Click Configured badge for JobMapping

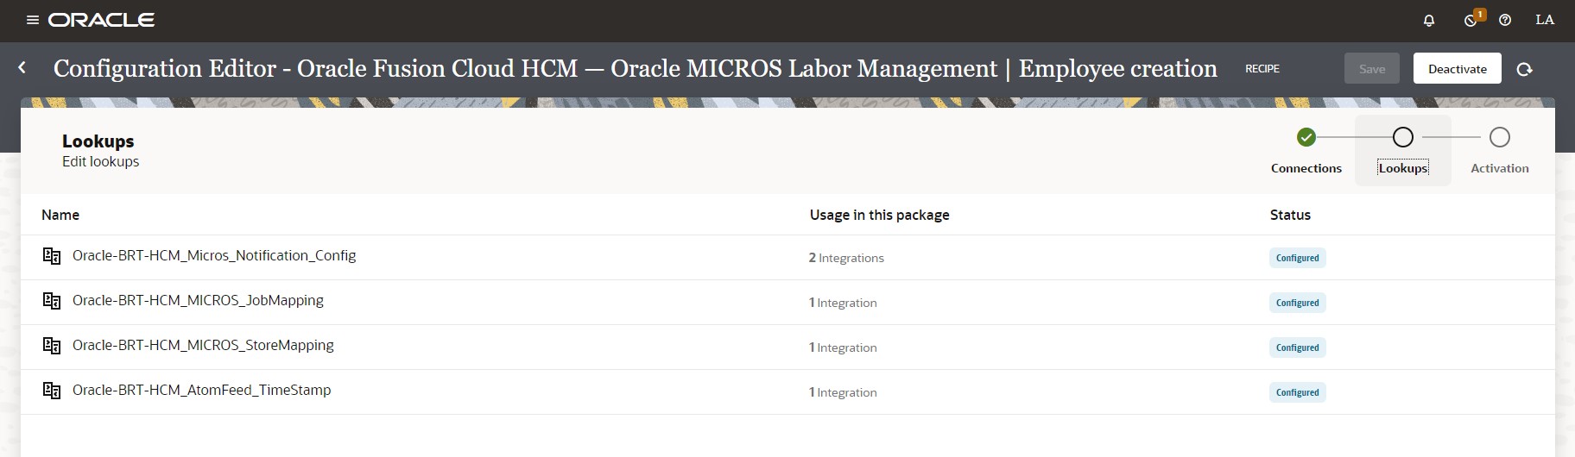1297,303
